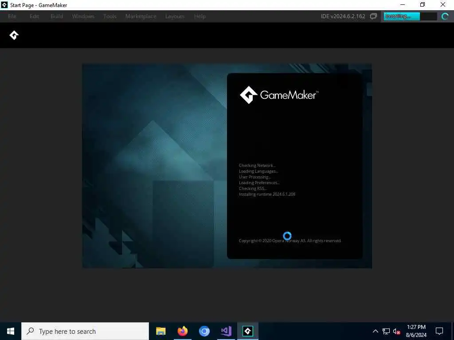
Task: Open the clock showing 1:27 PM
Action: tap(416, 331)
